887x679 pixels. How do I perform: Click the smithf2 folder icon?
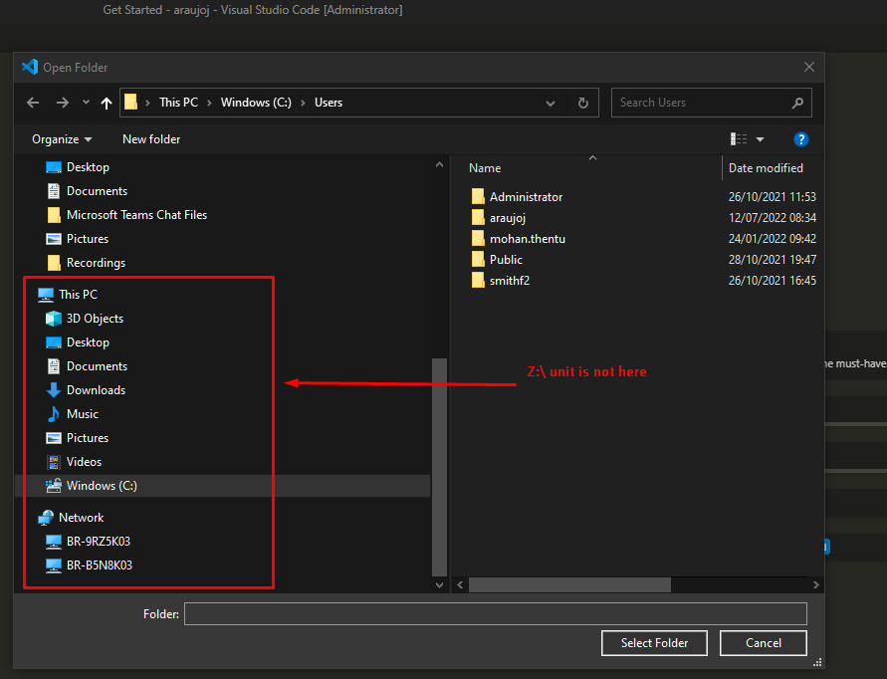point(478,281)
